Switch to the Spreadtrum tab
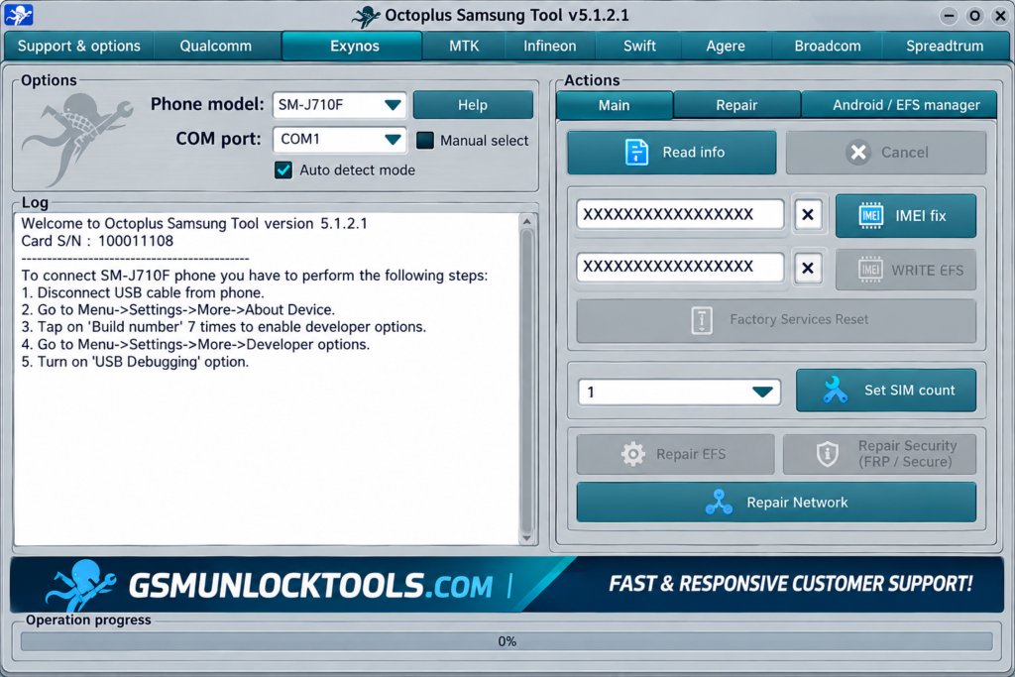Screen dimensions: 1015x677 [945, 46]
